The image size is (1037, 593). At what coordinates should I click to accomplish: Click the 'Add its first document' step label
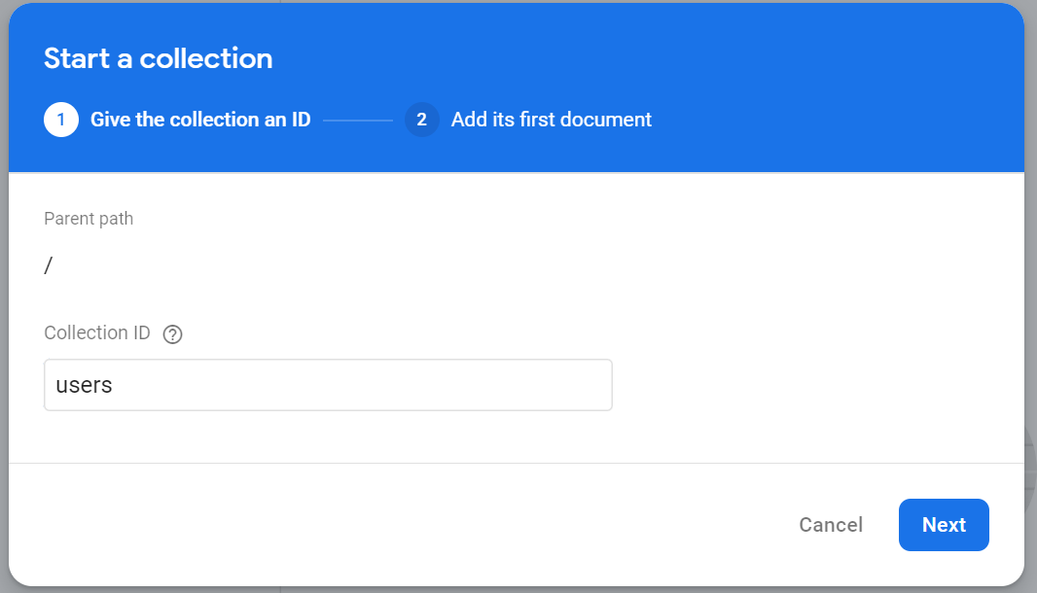[552, 120]
